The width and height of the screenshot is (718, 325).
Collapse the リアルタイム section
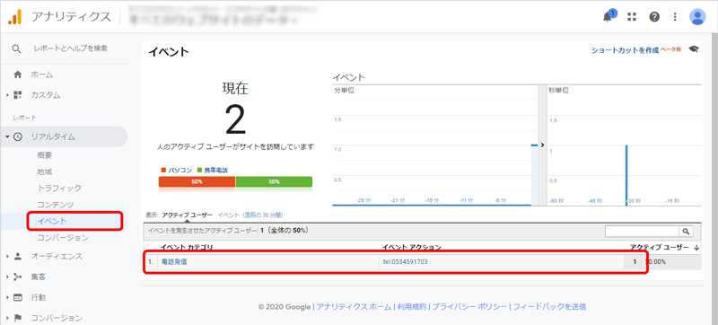[x=8, y=136]
